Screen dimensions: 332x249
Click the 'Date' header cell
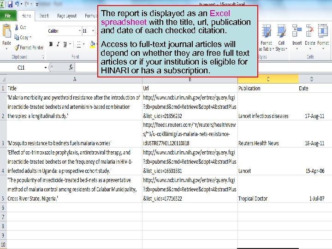coord(312,88)
